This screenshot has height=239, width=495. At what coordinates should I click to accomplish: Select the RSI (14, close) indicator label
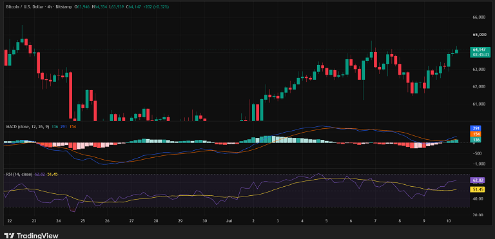(19, 175)
